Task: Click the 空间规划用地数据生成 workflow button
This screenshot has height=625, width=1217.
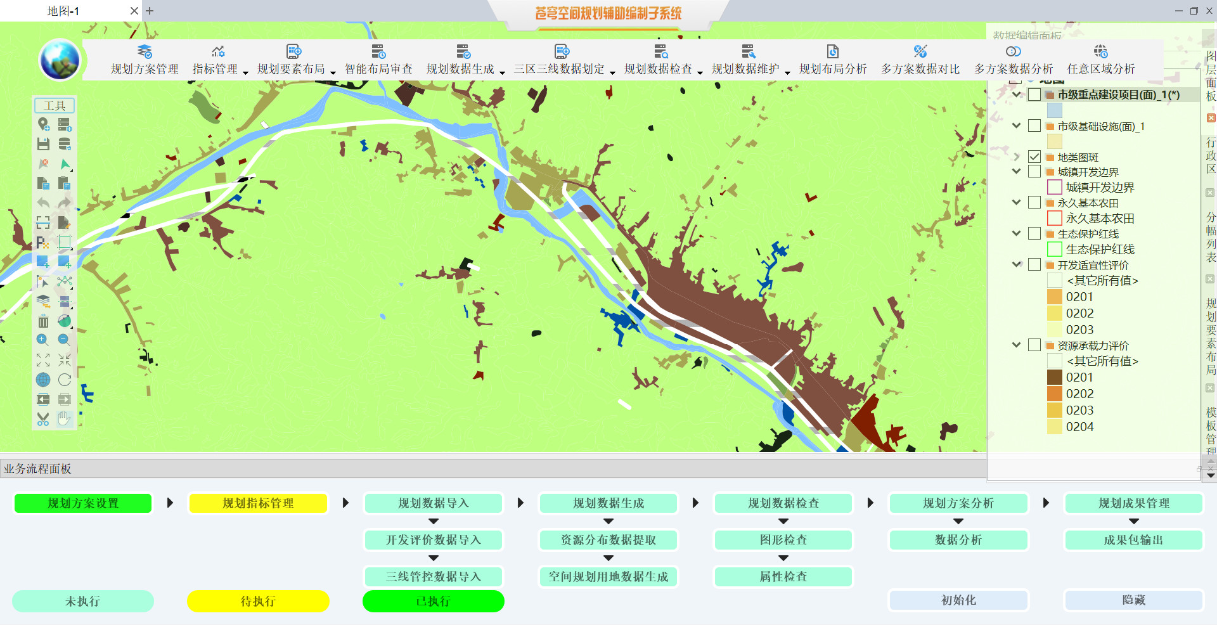Action: coord(608,577)
